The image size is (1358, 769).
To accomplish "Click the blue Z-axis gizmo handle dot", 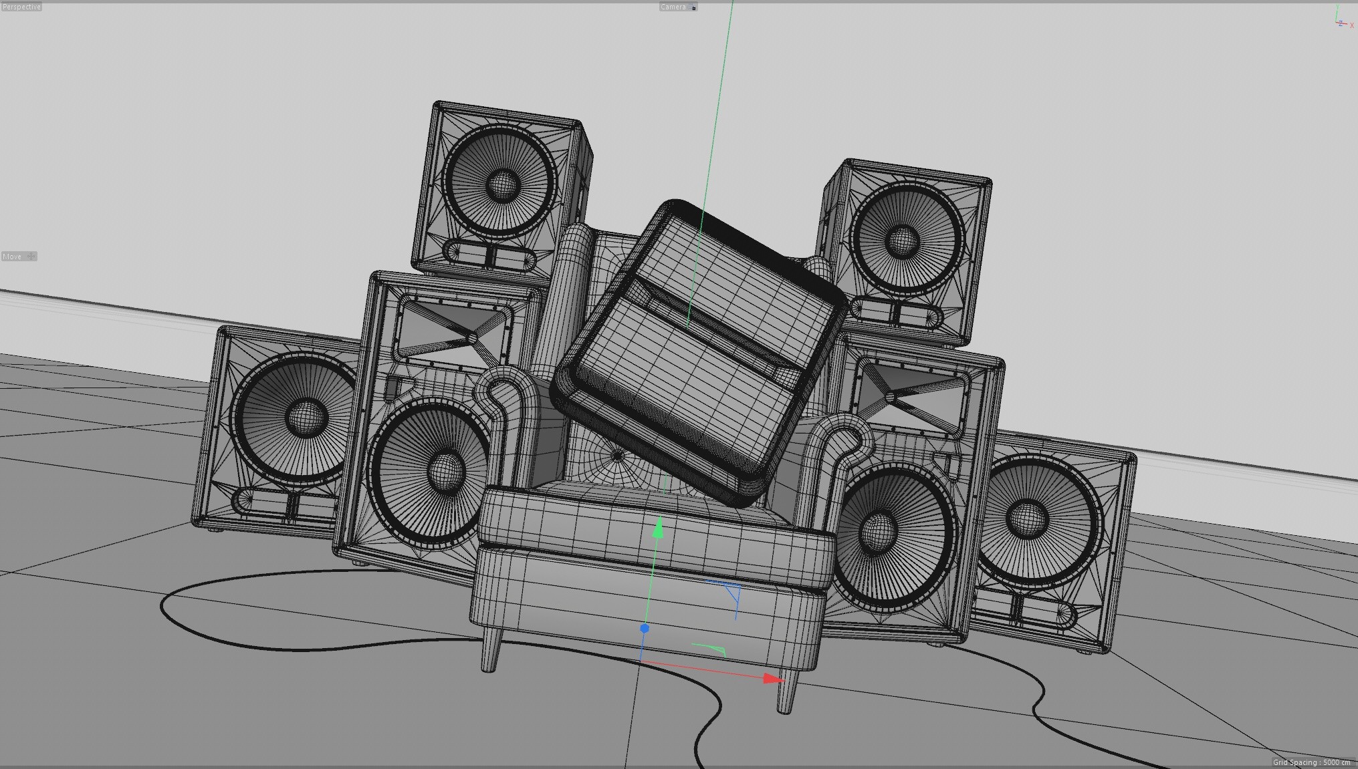I will click(645, 629).
